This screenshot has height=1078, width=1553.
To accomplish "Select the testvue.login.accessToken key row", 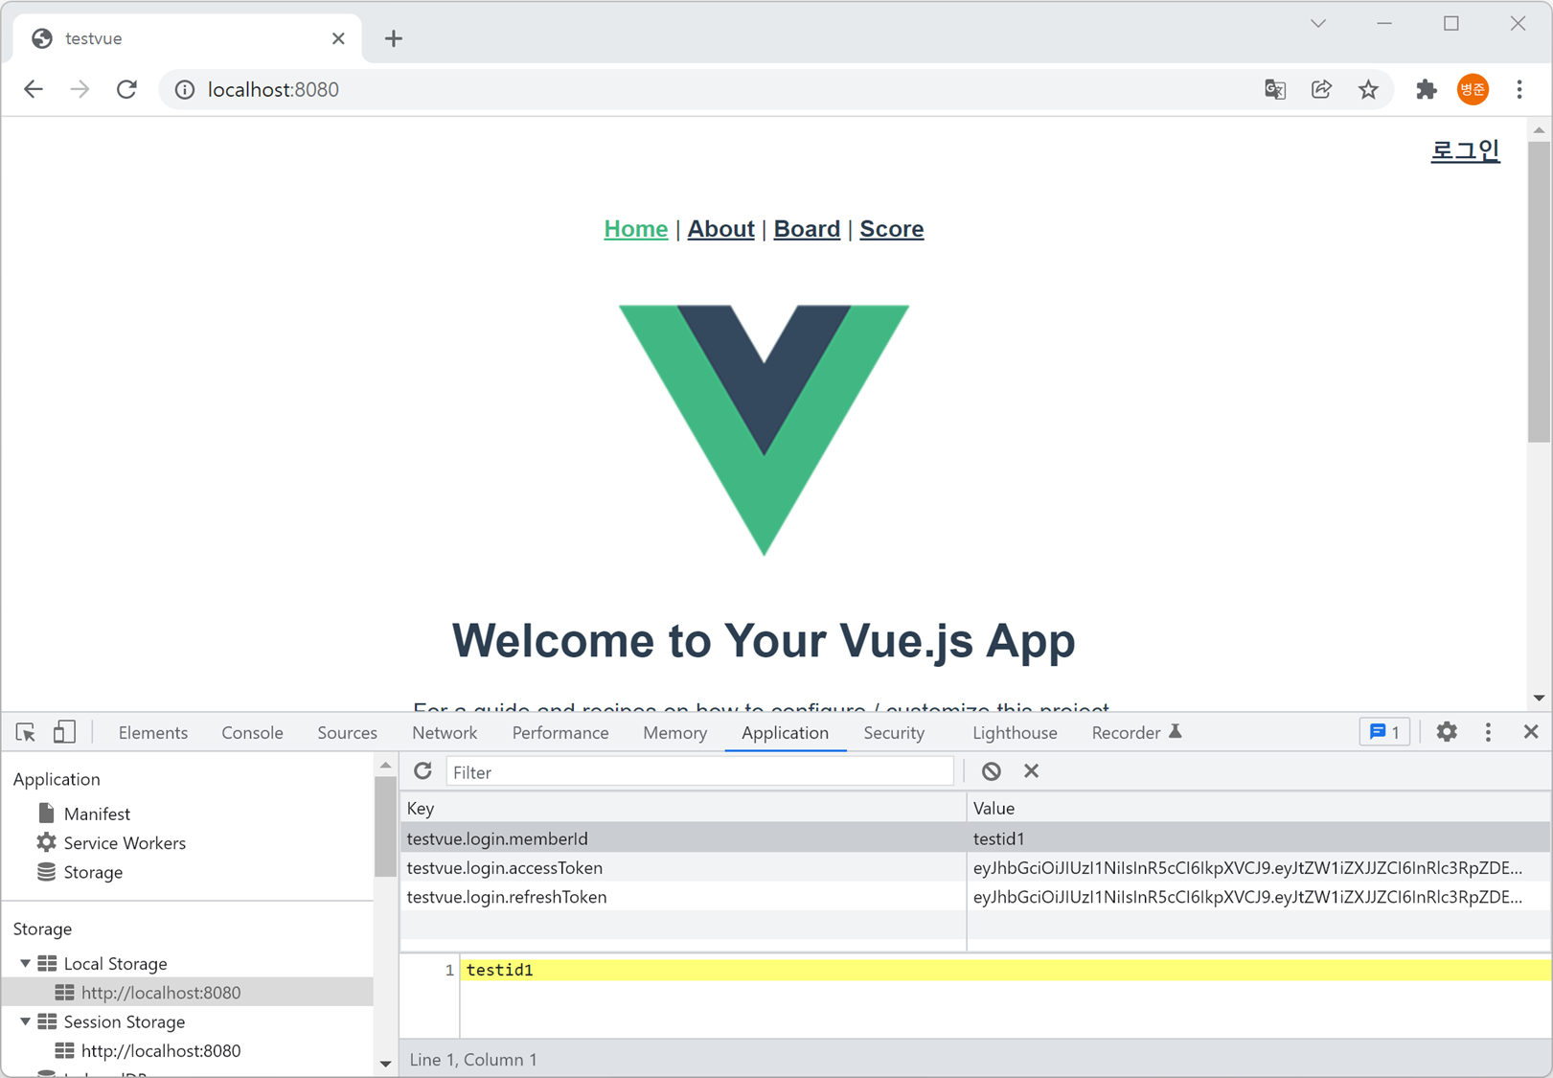I will point(683,868).
